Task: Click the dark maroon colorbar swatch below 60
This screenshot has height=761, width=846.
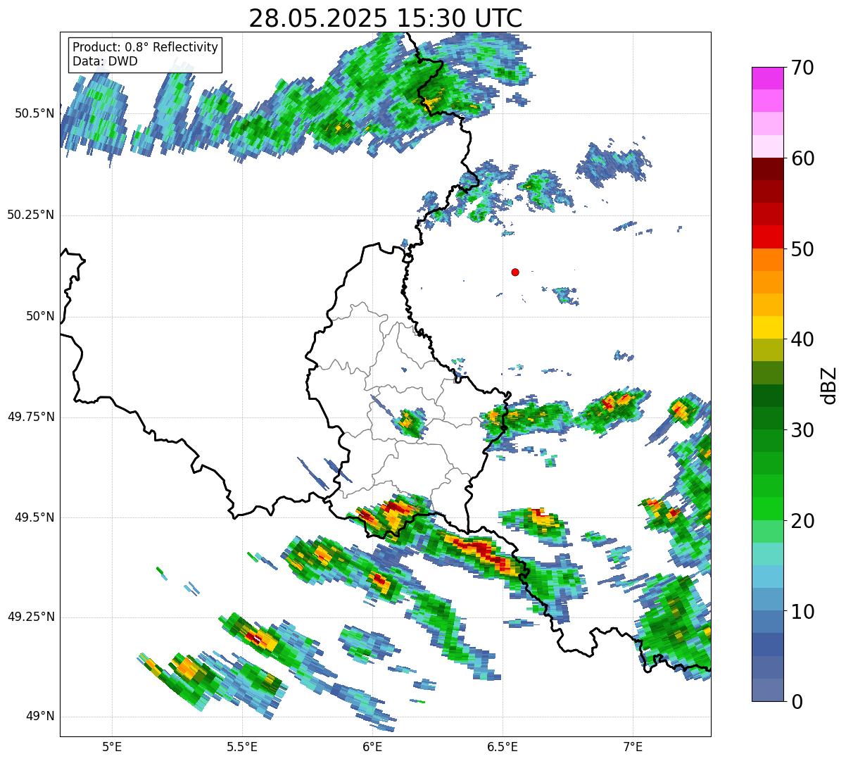Action: 767,169
